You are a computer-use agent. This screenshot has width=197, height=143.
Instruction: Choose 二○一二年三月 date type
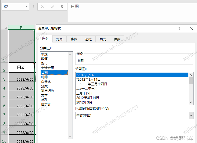pos(132,89)
